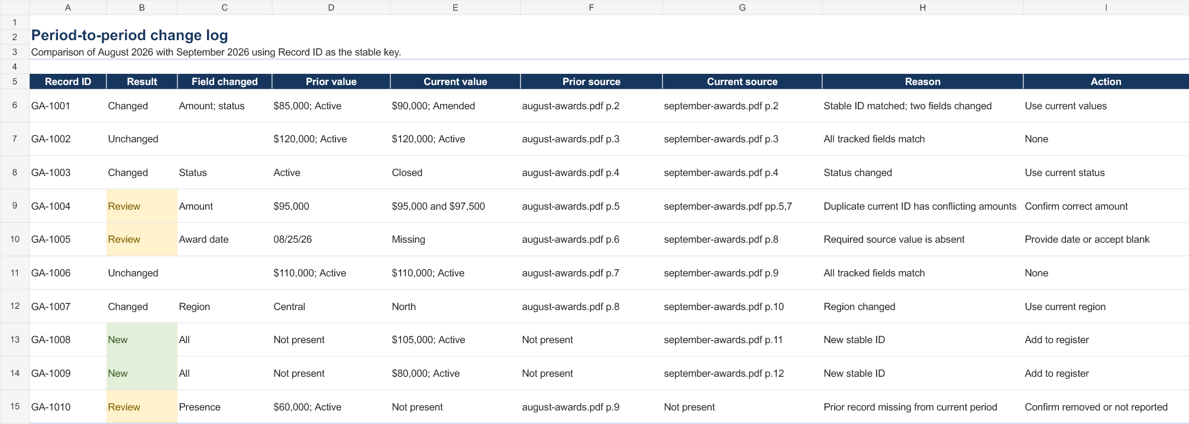The height and width of the screenshot is (424, 1189).
Task: Click 'Presence' field changed cell
Action: (225, 407)
